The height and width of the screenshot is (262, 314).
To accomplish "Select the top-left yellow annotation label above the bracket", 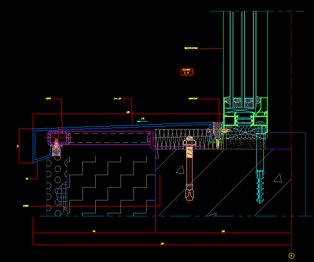I will pyautogui.click(x=49, y=98).
